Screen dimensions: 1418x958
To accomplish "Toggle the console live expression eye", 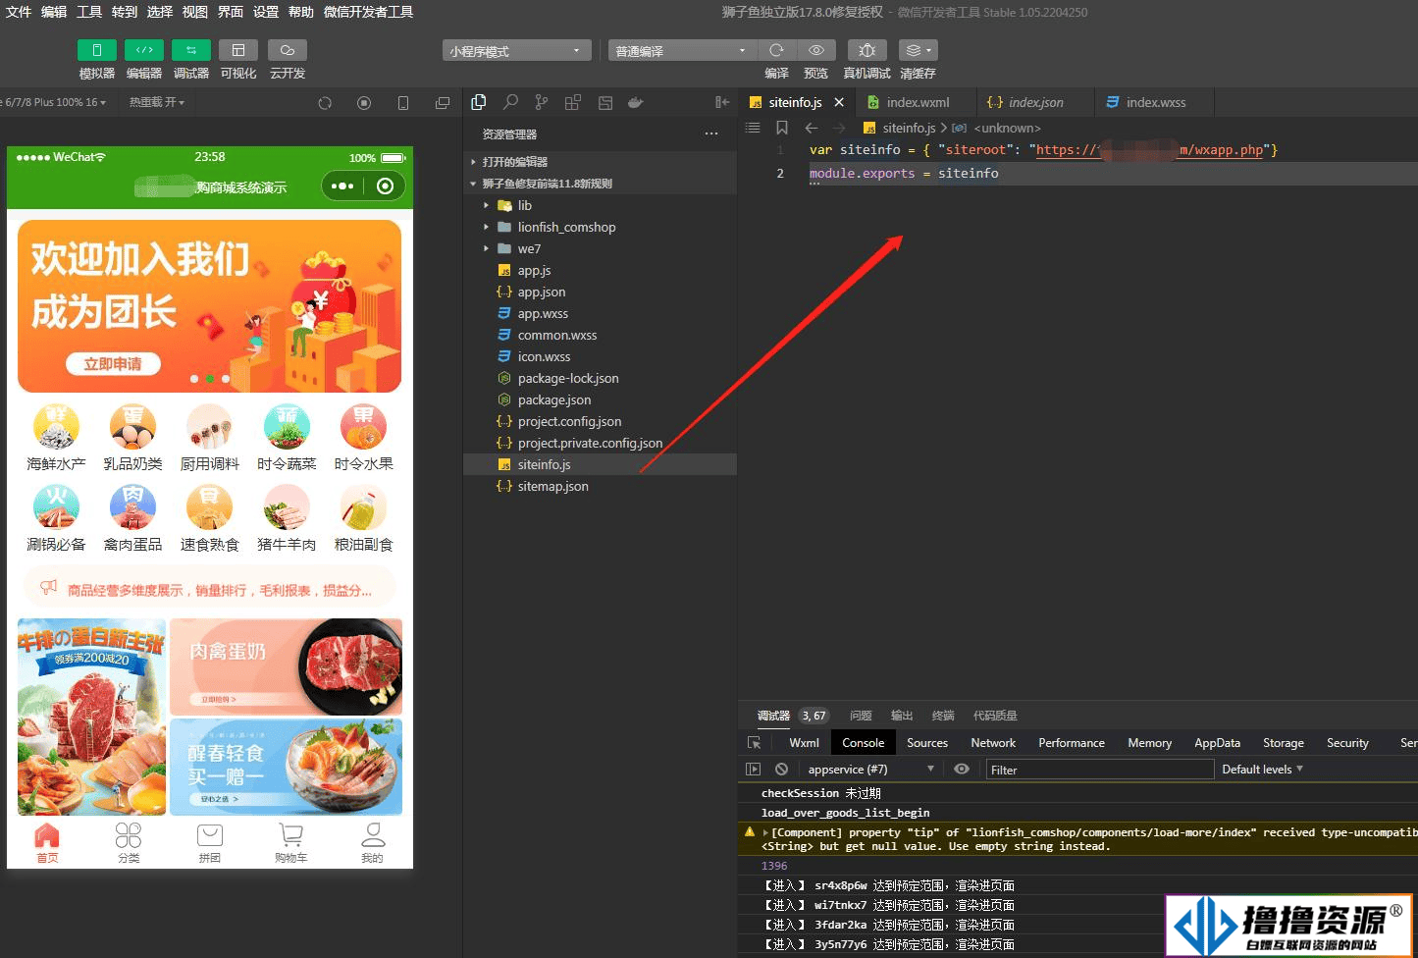I will (962, 770).
